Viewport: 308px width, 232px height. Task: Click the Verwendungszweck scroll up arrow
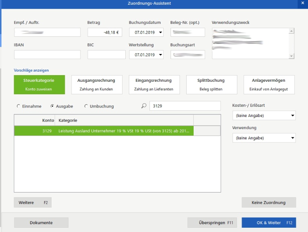292,31
